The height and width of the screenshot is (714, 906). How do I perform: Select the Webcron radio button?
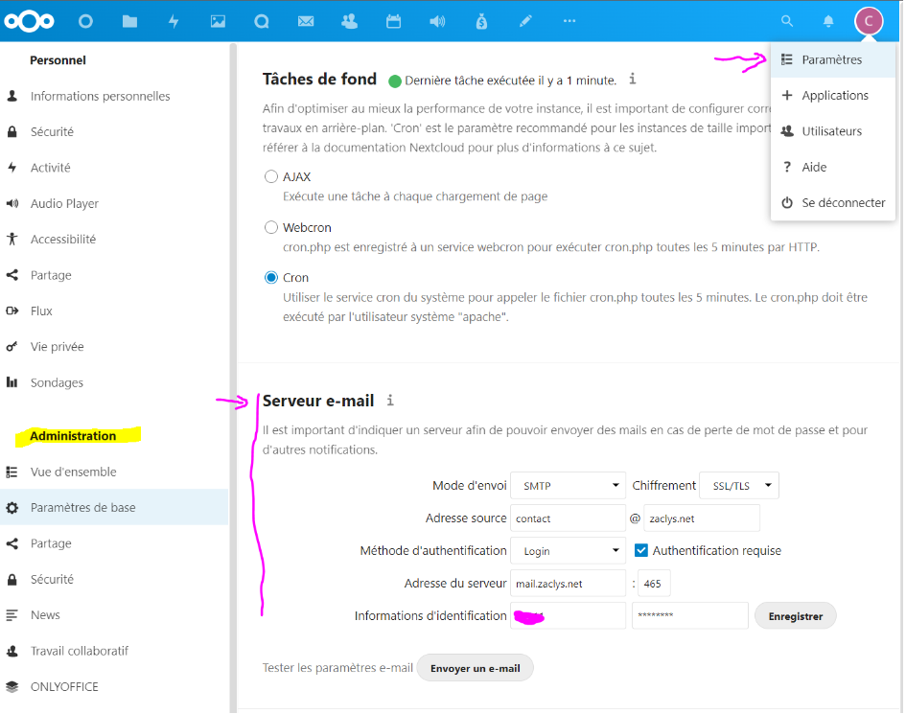pyautogui.click(x=271, y=228)
